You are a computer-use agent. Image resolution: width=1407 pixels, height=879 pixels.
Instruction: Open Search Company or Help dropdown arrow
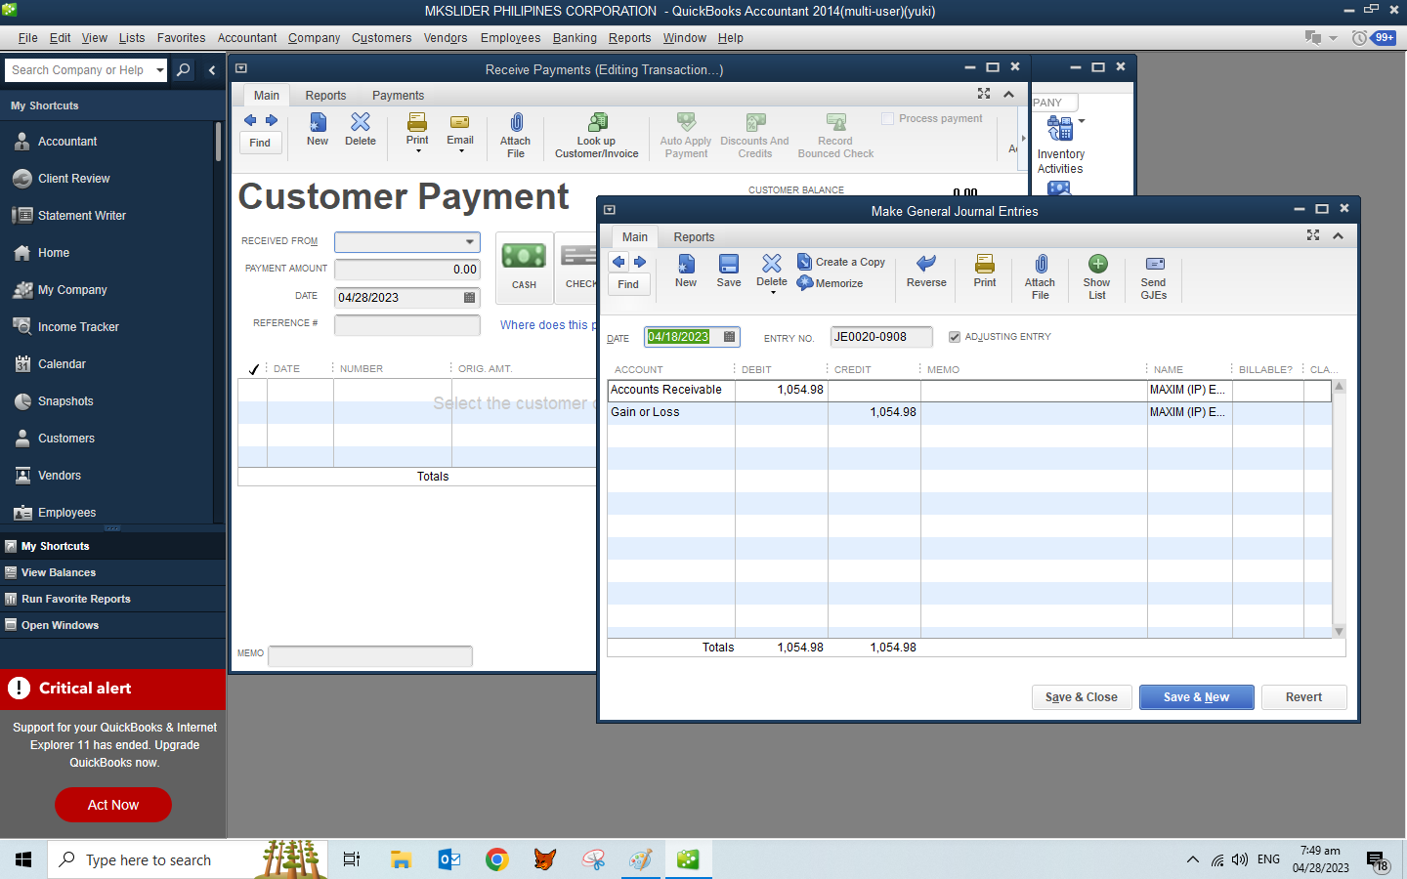(x=160, y=70)
